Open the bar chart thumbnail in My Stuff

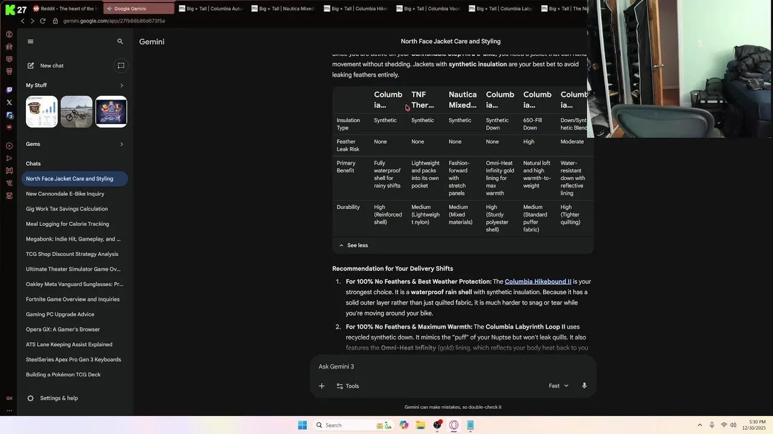coord(42,112)
